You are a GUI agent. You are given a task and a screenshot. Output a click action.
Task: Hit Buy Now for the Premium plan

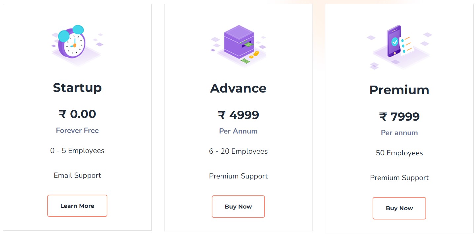click(399, 208)
